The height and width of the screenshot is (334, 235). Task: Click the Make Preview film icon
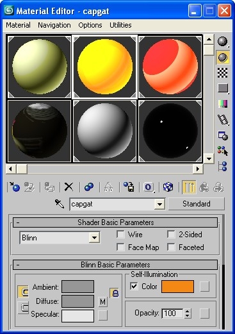(x=223, y=120)
